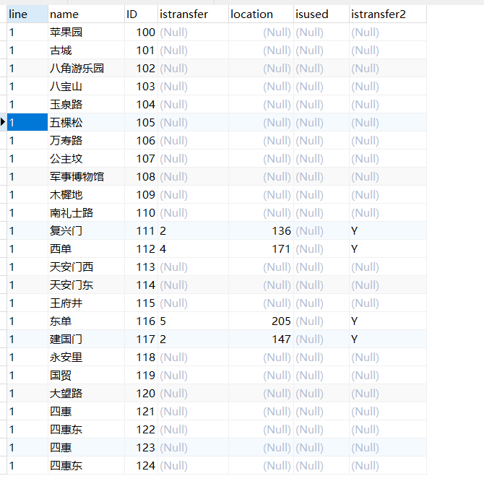
Task: Select ID cell 111
Action: pos(141,231)
